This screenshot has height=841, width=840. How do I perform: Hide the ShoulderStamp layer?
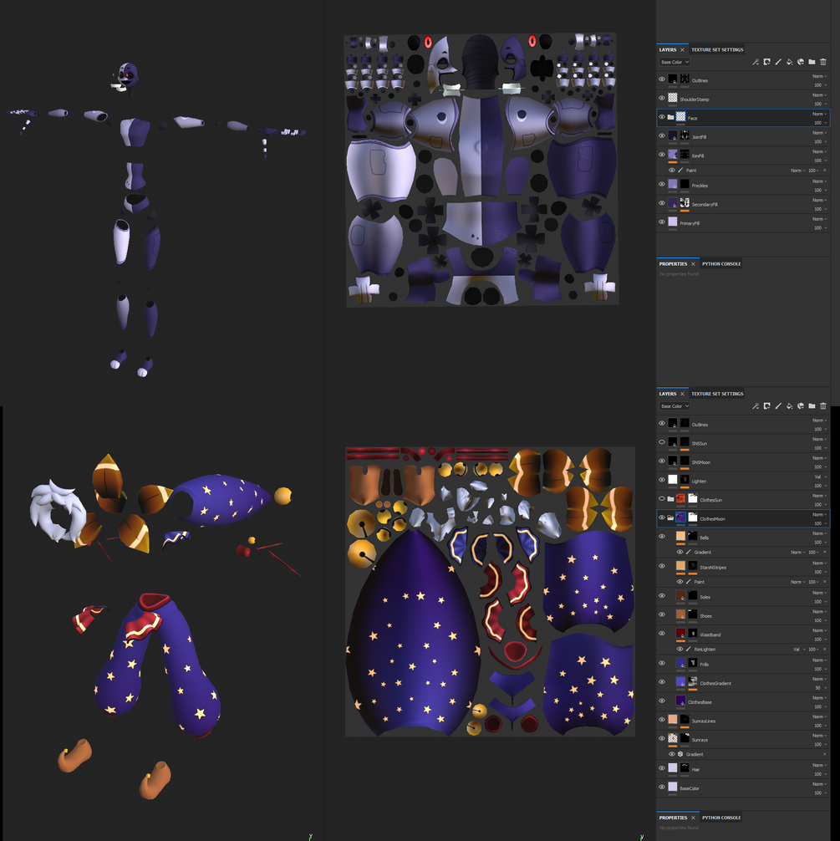pyautogui.click(x=662, y=98)
